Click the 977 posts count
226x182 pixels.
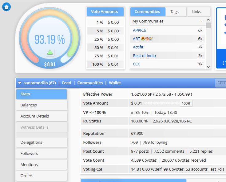[140, 151]
